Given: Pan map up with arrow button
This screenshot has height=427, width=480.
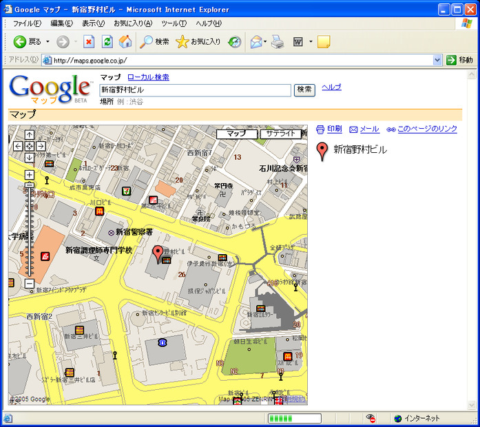Looking at the screenshot, I should 30,135.
